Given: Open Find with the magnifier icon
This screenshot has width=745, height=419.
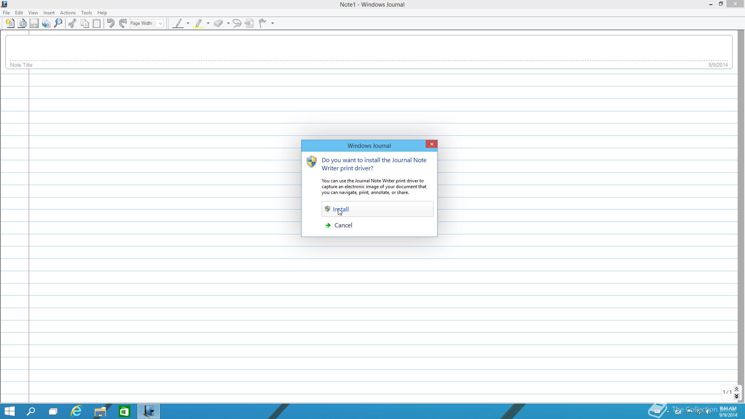Looking at the screenshot, I should click(58, 23).
